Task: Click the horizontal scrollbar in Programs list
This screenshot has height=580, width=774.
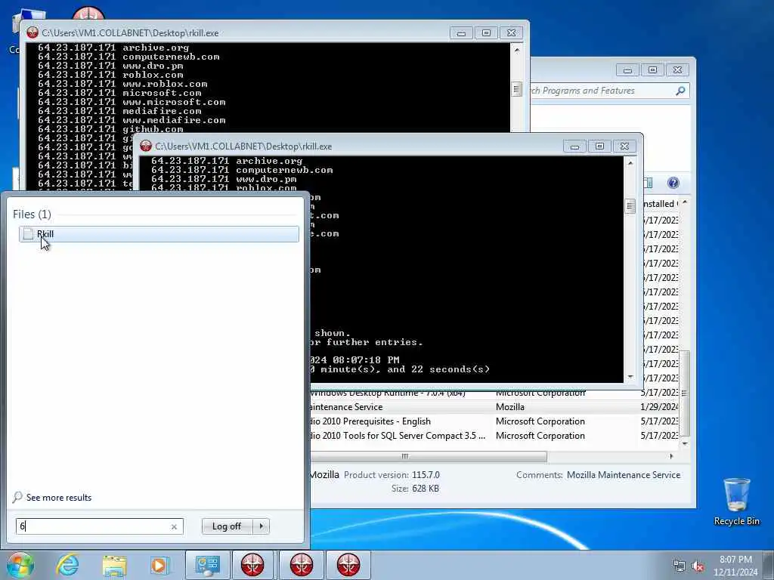Action: point(429,456)
